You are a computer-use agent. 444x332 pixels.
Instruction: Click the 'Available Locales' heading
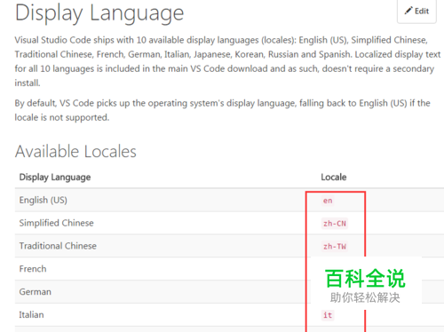point(75,152)
